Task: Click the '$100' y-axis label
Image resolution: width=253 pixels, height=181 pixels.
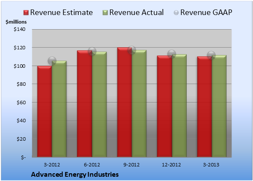Action: [19, 66]
